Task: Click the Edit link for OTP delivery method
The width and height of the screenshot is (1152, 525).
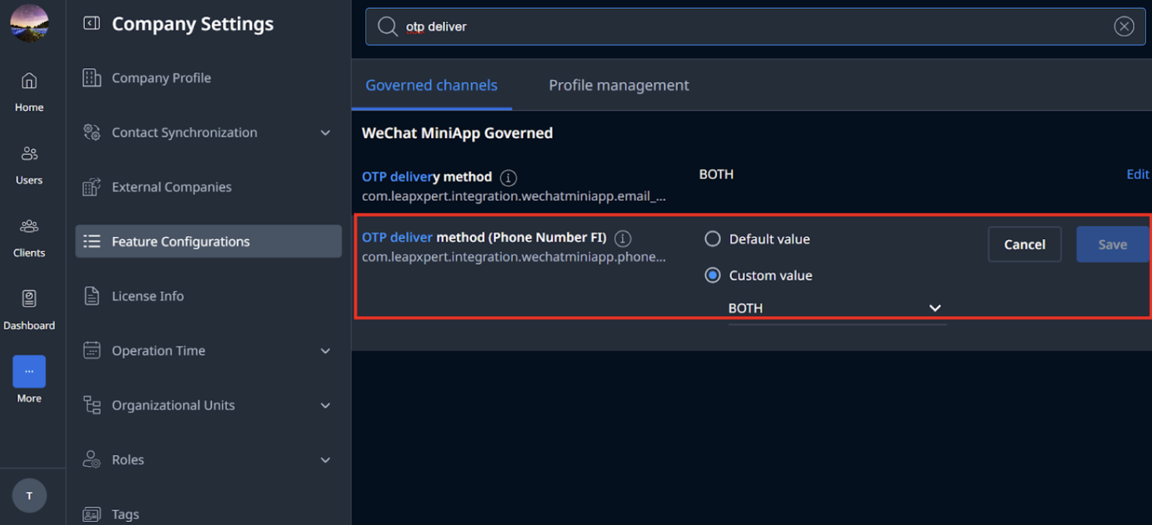Action: [1137, 174]
